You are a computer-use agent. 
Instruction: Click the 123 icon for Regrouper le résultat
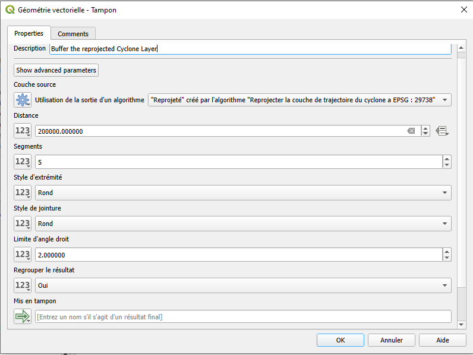point(23,285)
